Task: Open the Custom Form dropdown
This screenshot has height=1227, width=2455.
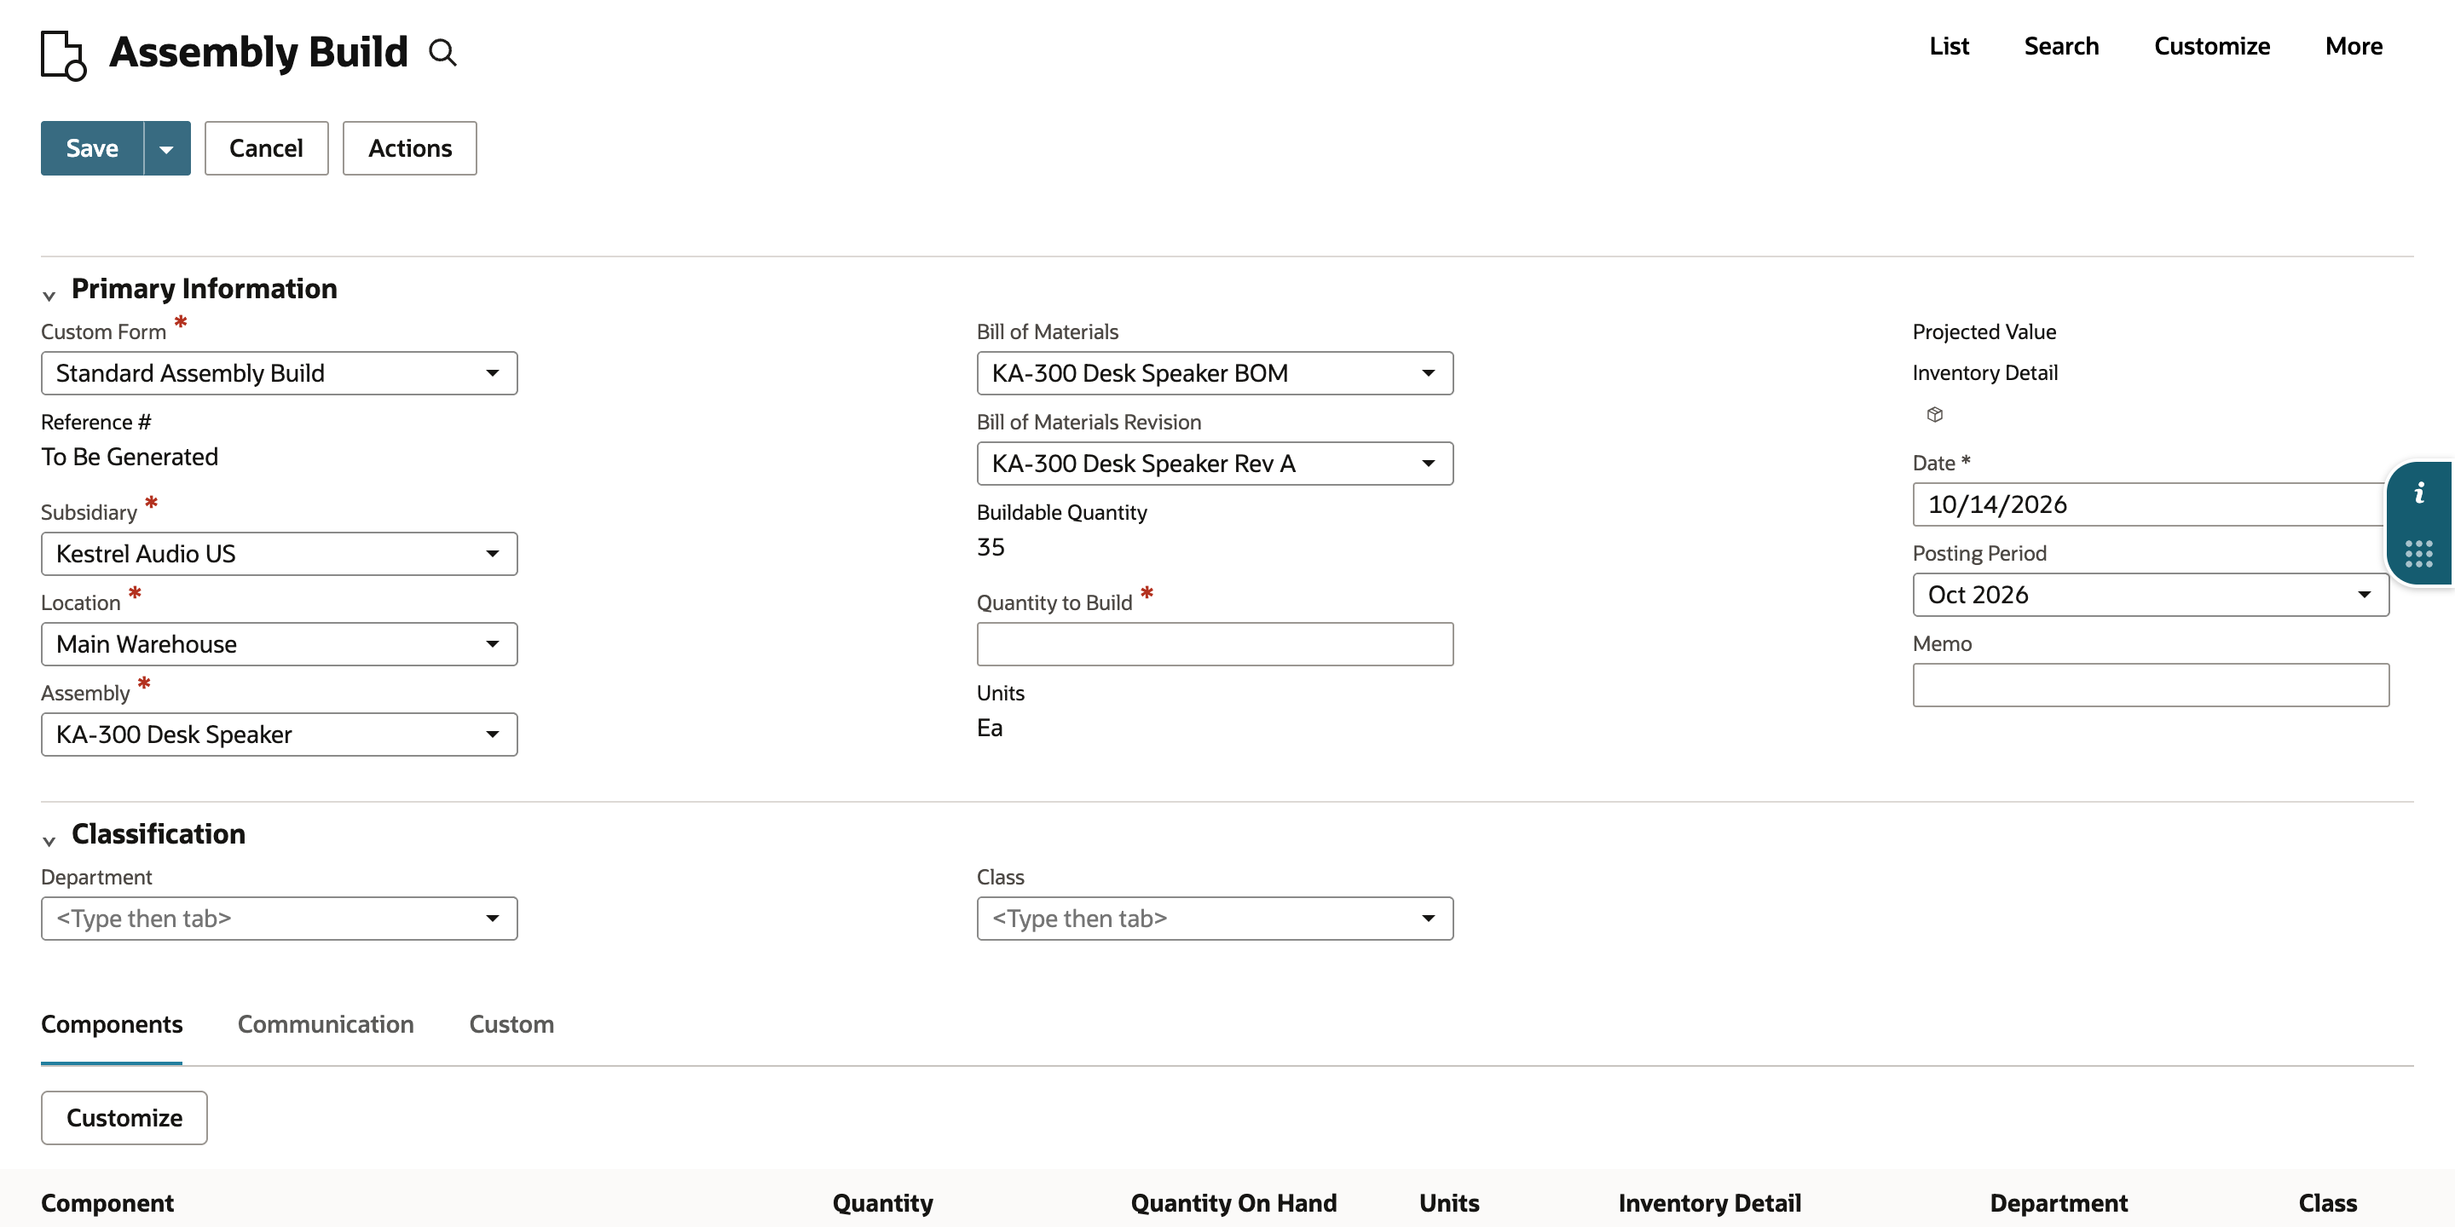Action: pyautogui.click(x=280, y=373)
